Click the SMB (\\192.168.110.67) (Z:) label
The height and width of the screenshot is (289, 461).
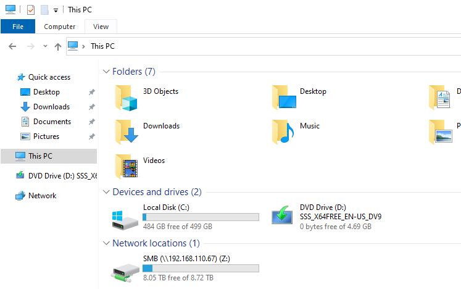point(186,259)
